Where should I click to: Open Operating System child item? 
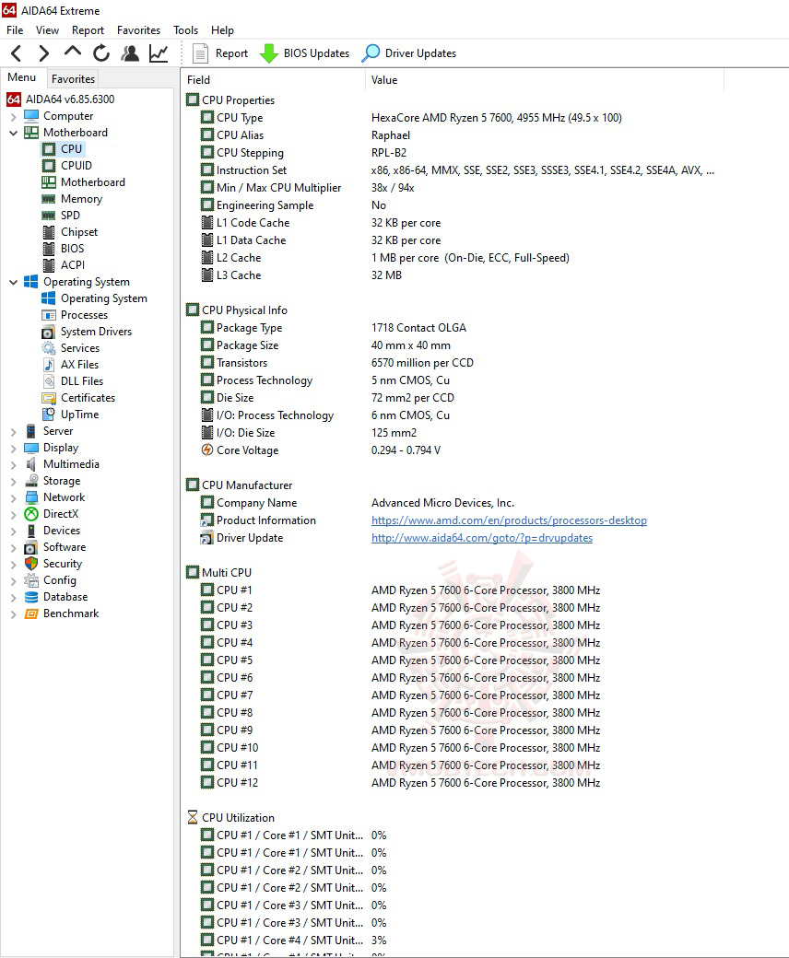tap(95, 298)
